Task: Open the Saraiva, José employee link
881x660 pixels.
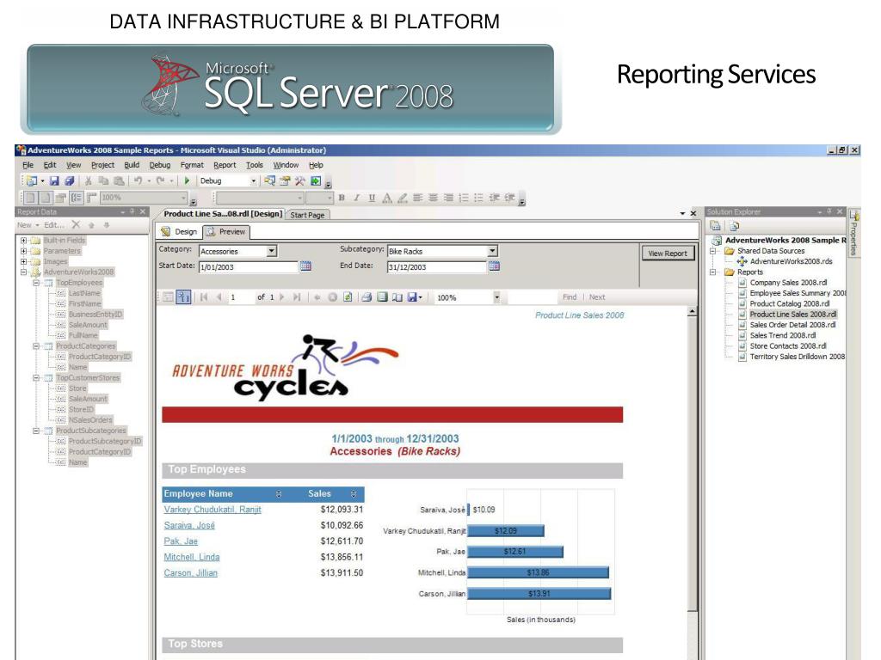Action: pyautogui.click(x=189, y=525)
